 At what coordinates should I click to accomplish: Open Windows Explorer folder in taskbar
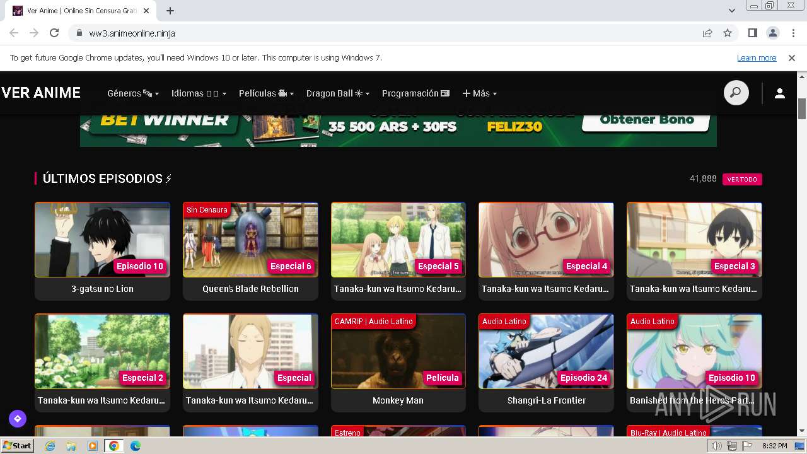71,446
